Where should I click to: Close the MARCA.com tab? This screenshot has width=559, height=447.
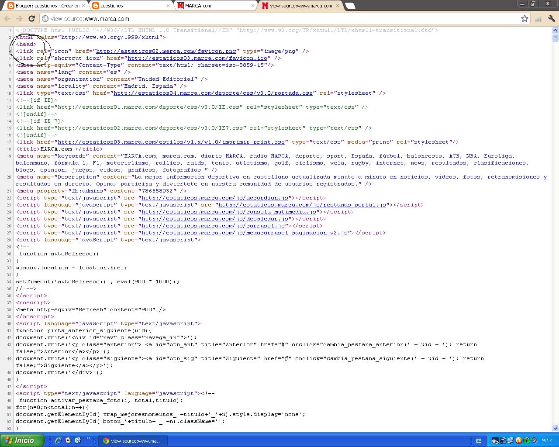[x=253, y=6]
